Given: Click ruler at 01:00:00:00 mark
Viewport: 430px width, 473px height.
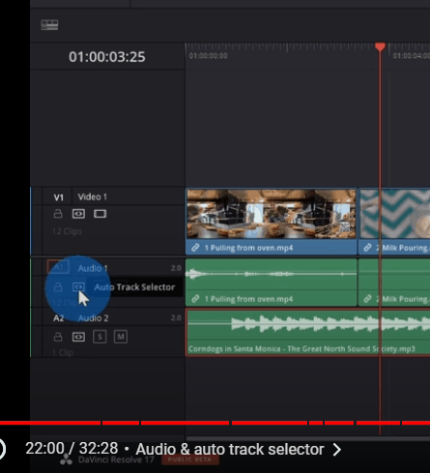Looking at the screenshot, I should tap(208, 56).
